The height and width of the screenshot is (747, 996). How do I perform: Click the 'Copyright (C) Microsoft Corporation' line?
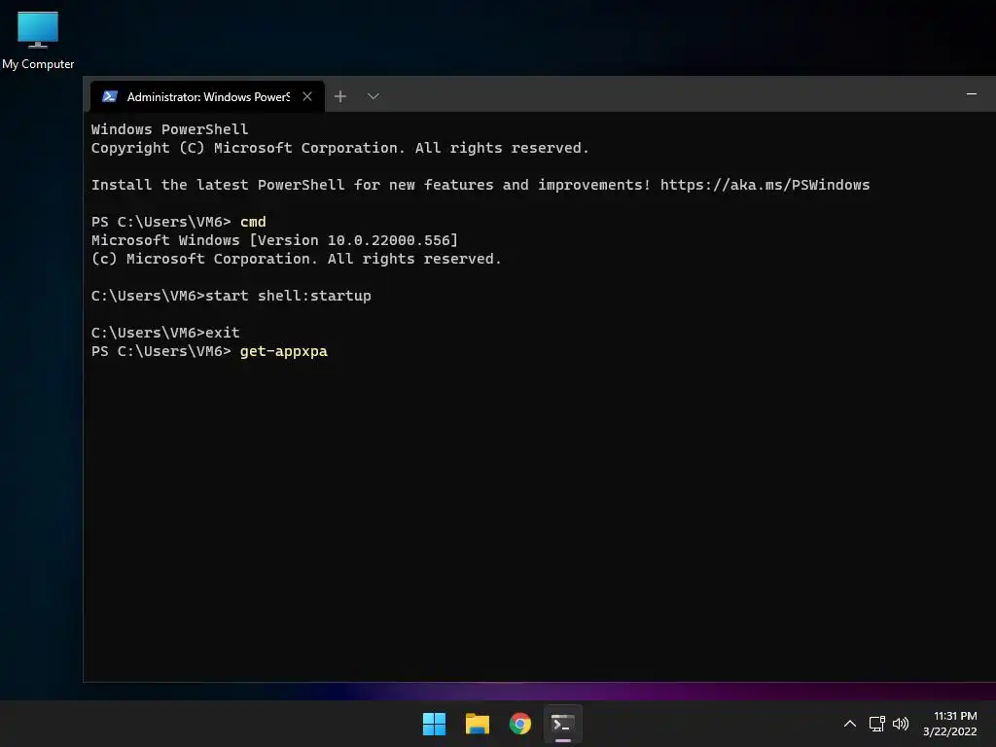point(339,148)
